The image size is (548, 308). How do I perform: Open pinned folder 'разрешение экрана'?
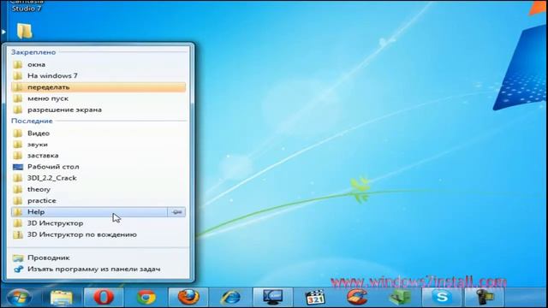pos(98,110)
